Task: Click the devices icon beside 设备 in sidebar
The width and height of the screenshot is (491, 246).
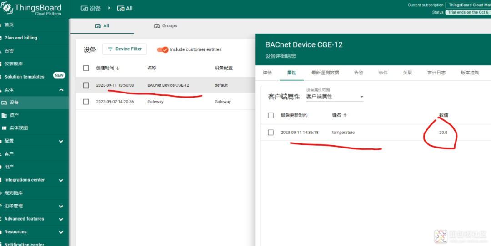Action: coord(4,103)
